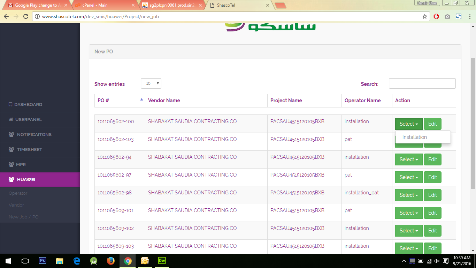This screenshot has width=476, height=268.
Task: Open the Show entries count dropdown
Action: point(151,83)
